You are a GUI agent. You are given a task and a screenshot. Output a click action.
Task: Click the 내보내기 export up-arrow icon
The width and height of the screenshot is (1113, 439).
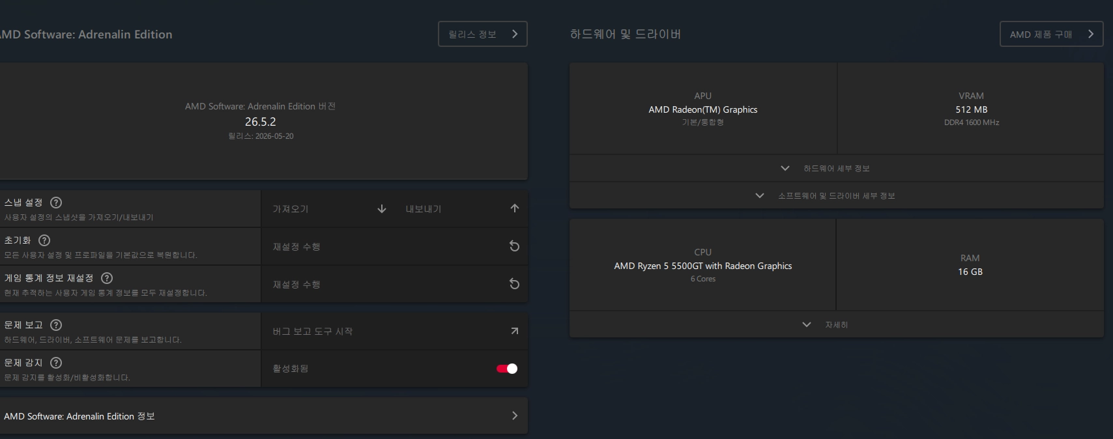point(514,208)
